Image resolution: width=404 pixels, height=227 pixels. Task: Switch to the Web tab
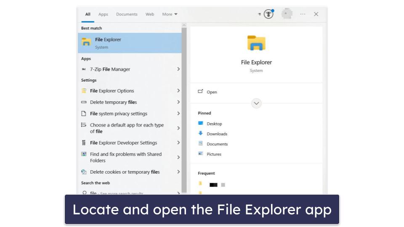pyautogui.click(x=150, y=14)
